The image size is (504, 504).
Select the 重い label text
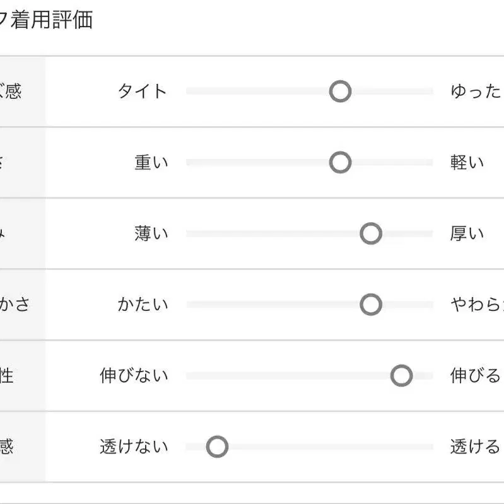151,163
